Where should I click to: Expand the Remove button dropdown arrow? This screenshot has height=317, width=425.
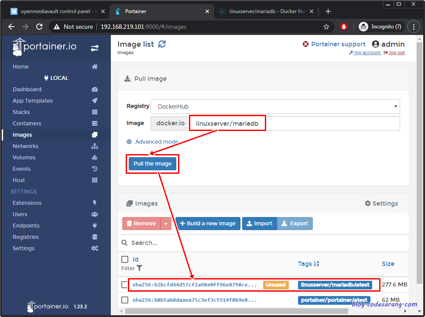[x=166, y=224]
